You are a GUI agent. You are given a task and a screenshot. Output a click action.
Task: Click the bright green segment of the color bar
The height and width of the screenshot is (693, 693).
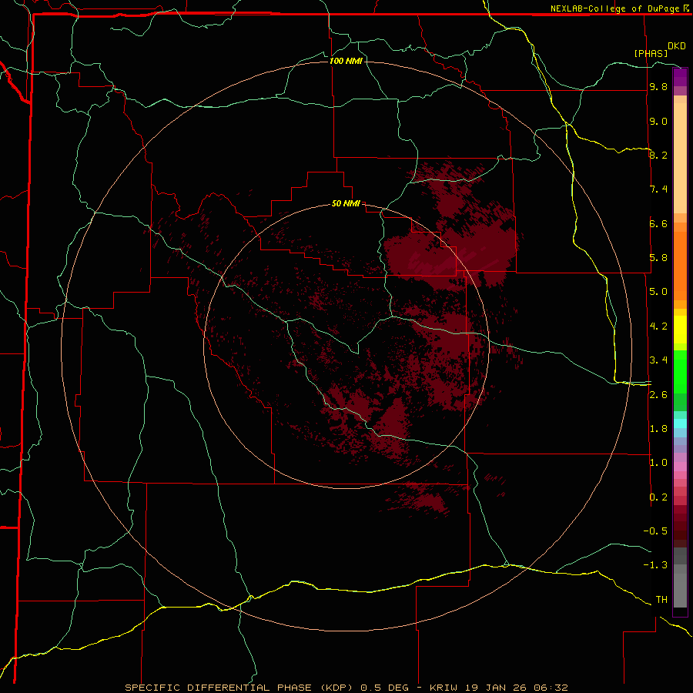click(680, 371)
